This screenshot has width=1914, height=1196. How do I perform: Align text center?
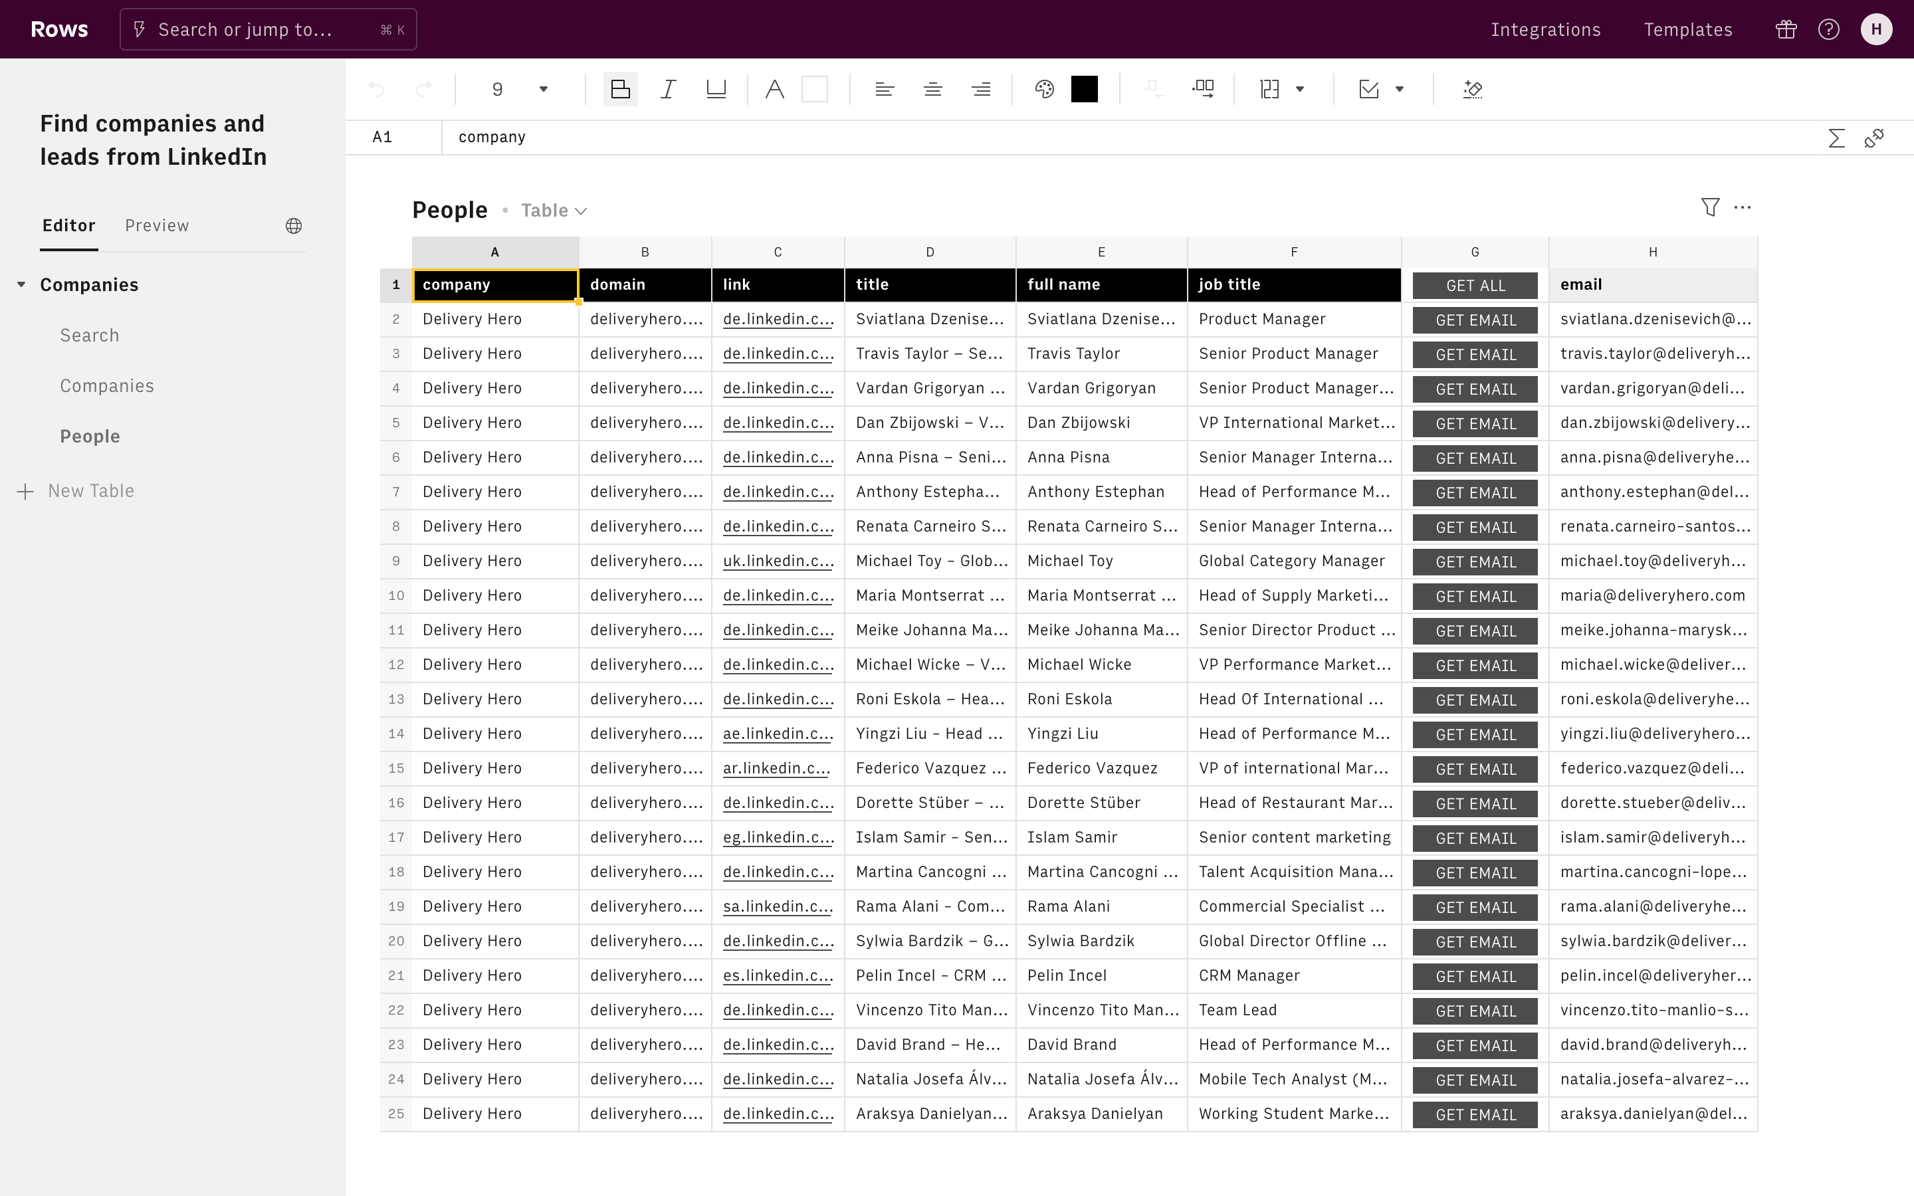coord(932,90)
